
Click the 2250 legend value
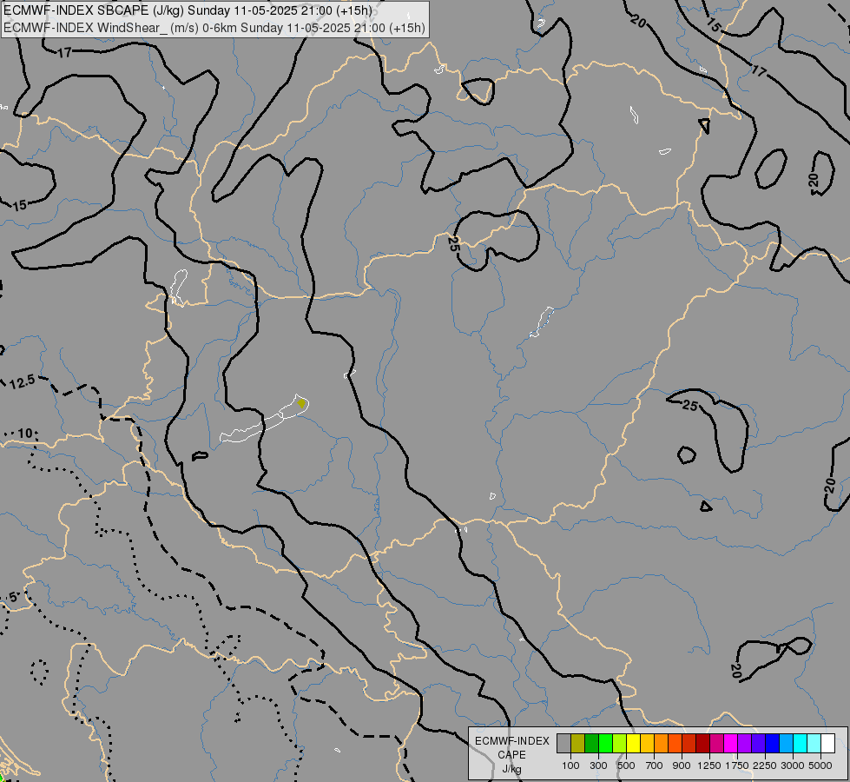(765, 765)
